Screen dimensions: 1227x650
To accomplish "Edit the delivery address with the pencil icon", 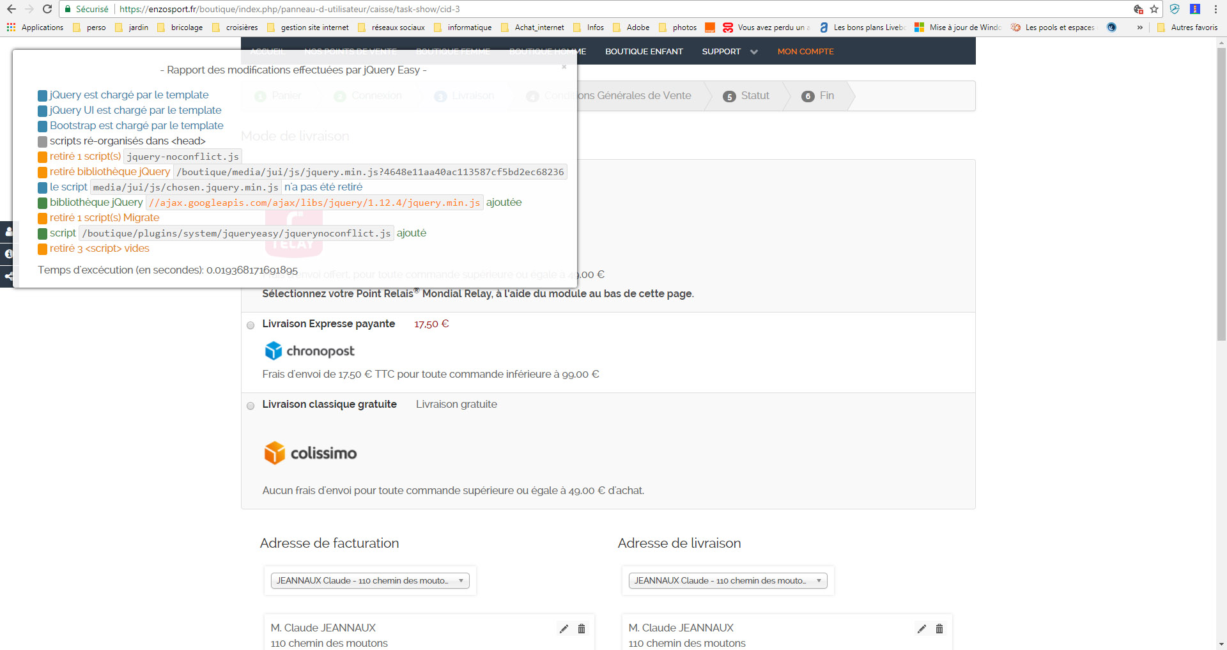I will click(x=922, y=629).
